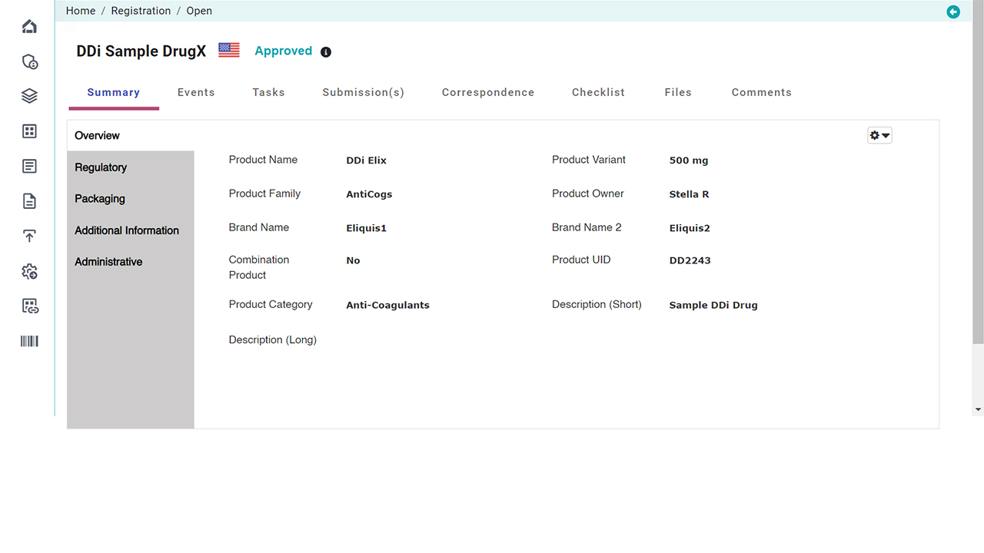
Task: Open the gear-with-arrow sidebar icon
Action: [29, 271]
